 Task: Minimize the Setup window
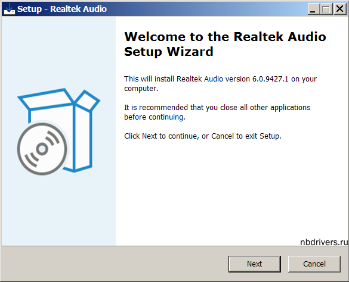pyautogui.click(x=313, y=9)
